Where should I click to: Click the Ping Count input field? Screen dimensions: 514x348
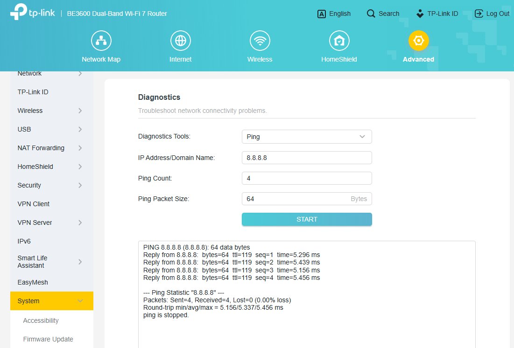307,178
